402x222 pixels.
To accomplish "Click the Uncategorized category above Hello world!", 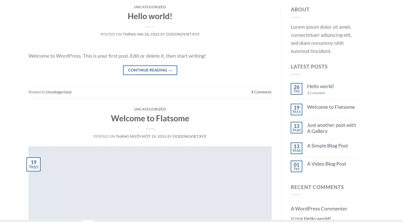I will [150, 7].
